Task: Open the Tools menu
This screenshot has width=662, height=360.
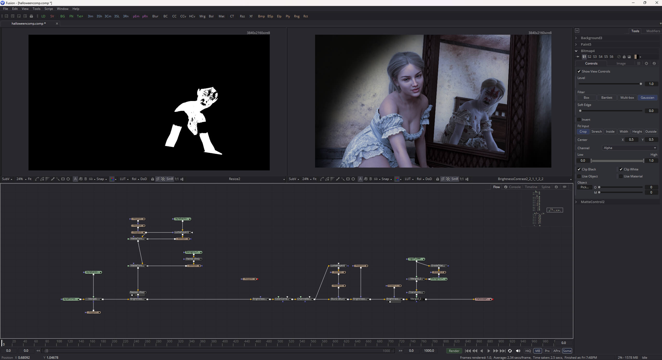Action: [x=37, y=9]
